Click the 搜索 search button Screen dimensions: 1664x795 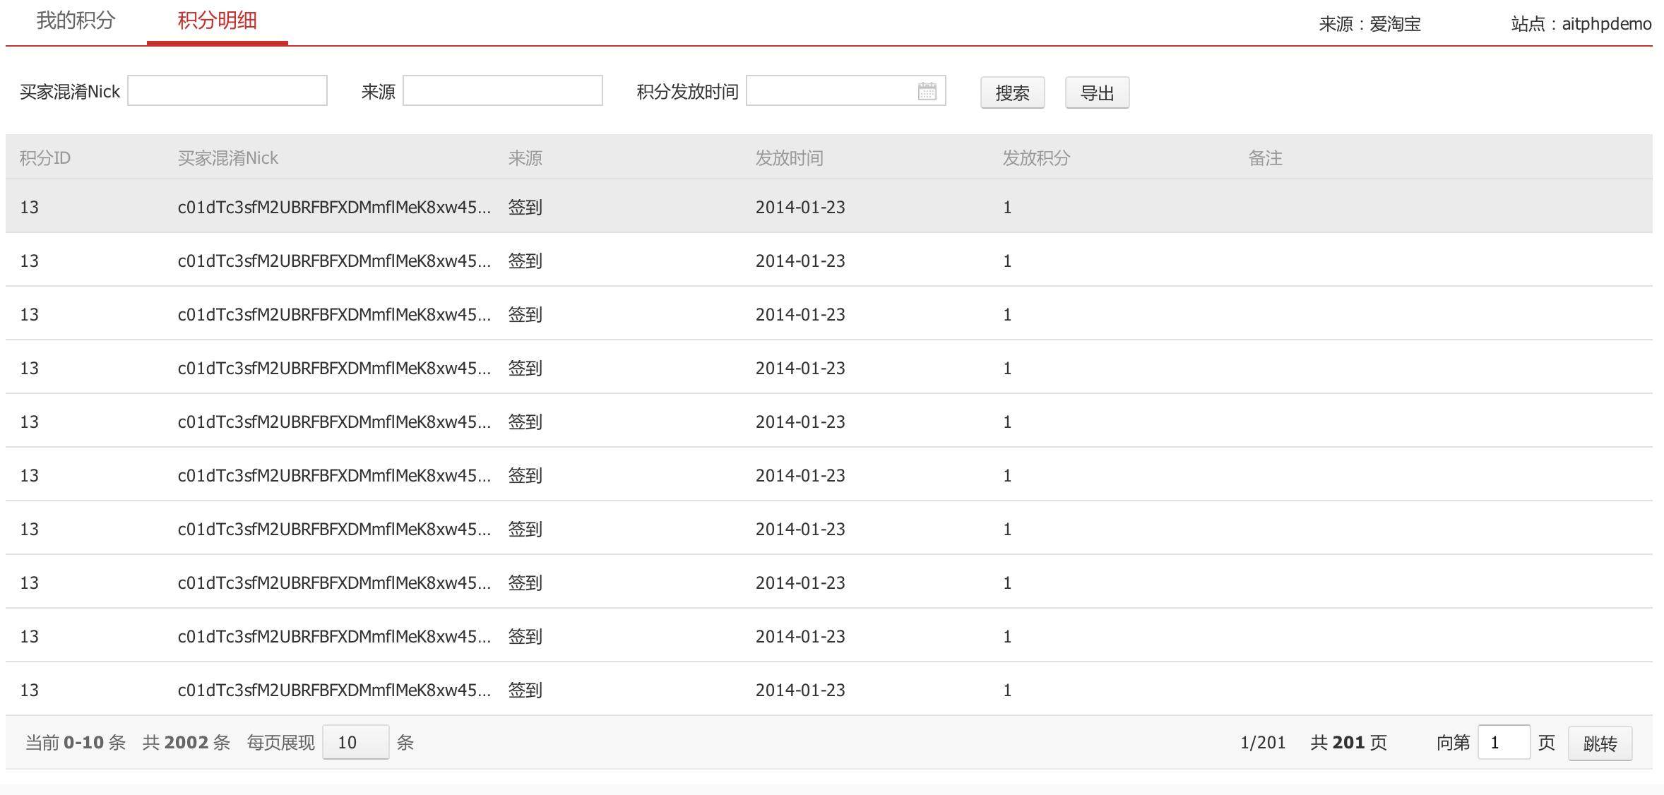1012,92
